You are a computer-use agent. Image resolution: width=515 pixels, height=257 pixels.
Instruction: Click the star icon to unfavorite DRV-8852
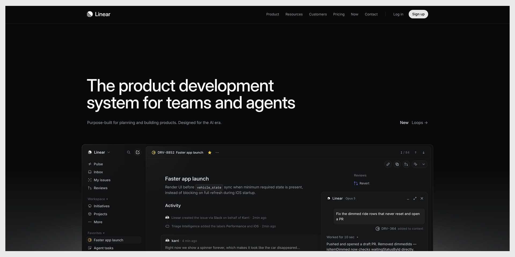[210, 153]
